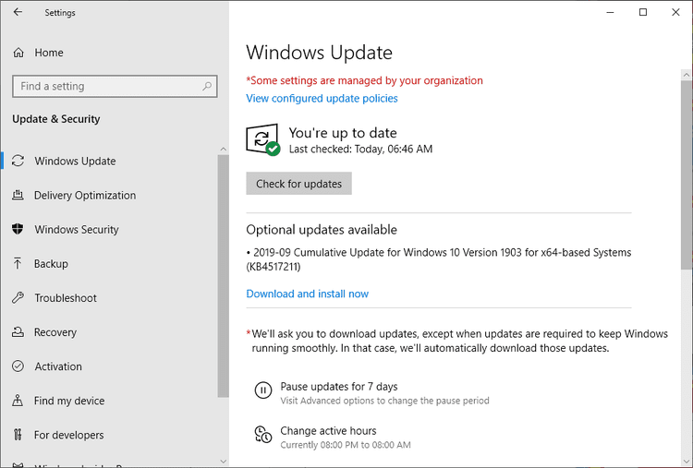This screenshot has height=468, width=693.
Task: Click 'Visit Advanced options to change the pause period'
Action: click(x=384, y=401)
